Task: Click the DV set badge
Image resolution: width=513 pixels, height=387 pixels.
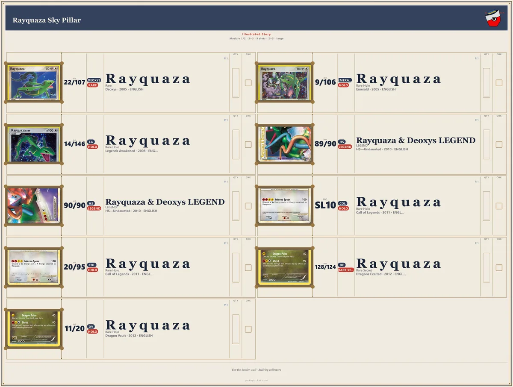Action: click(x=91, y=326)
